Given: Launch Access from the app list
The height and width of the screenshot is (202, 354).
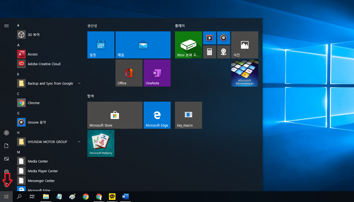Looking at the screenshot, I should pyautogui.click(x=49, y=54).
